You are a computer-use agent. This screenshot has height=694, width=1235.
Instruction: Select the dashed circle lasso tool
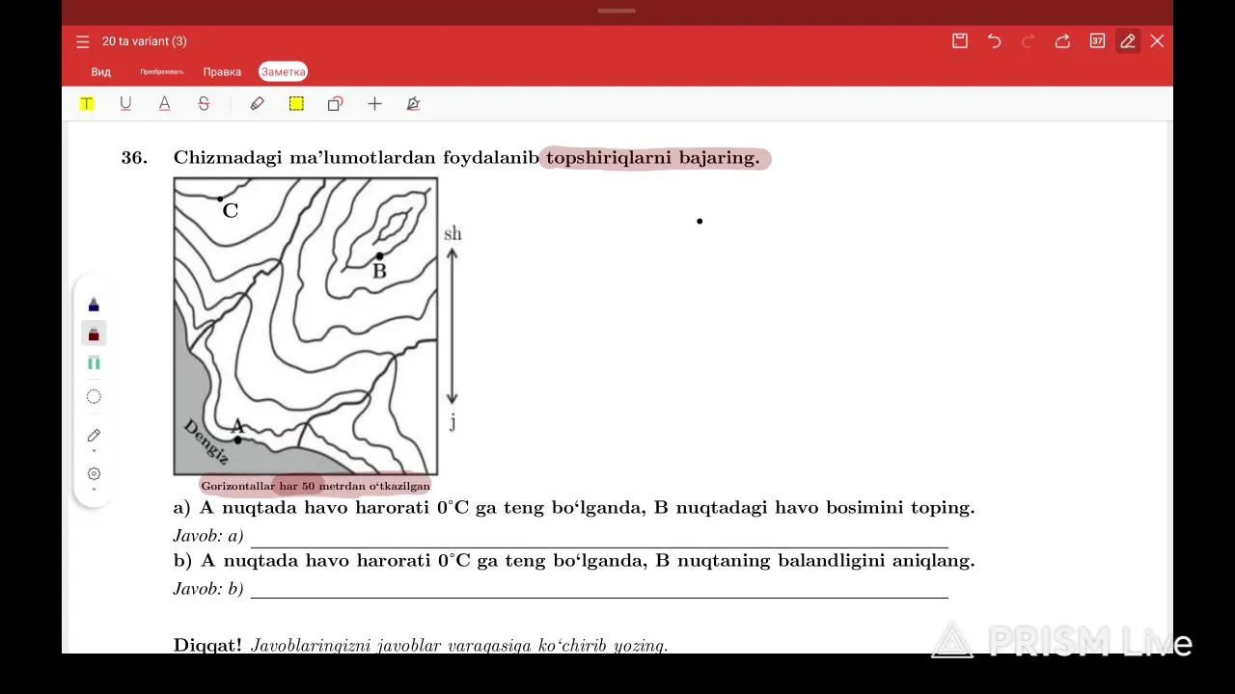click(x=94, y=396)
